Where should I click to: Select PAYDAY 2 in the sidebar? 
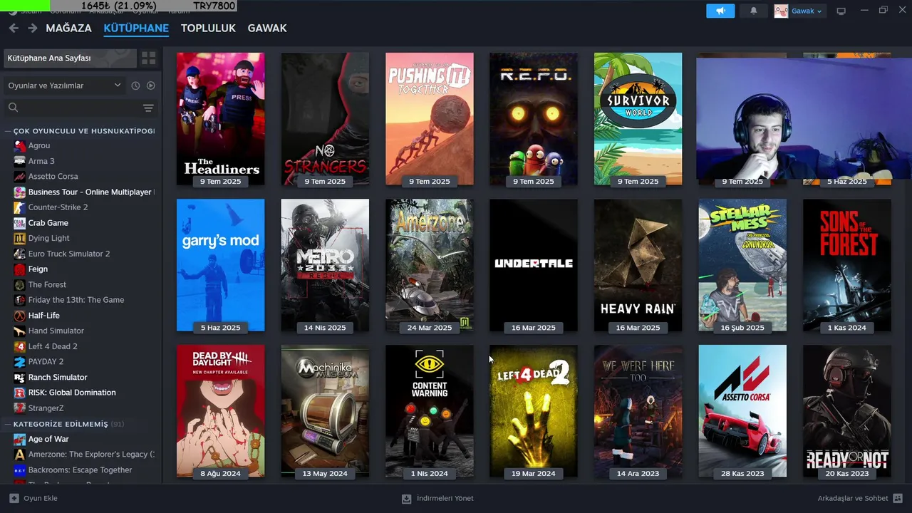pyautogui.click(x=46, y=362)
